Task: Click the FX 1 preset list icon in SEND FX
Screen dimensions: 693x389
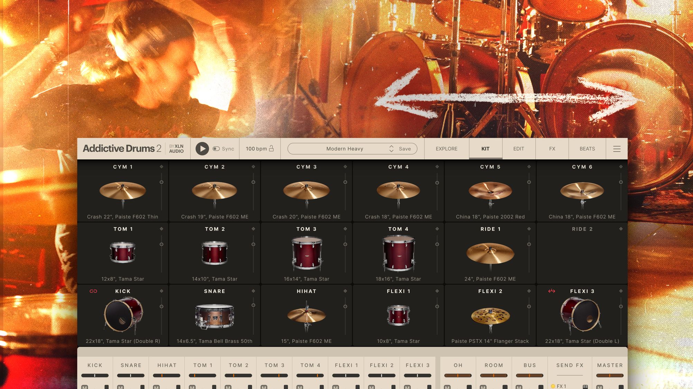Action: (x=585, y=386)
